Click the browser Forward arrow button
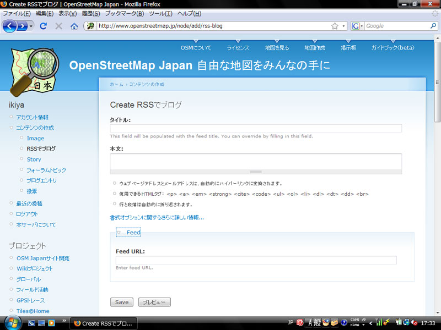This screenshot has width=441, height=330. click(22, 26)
